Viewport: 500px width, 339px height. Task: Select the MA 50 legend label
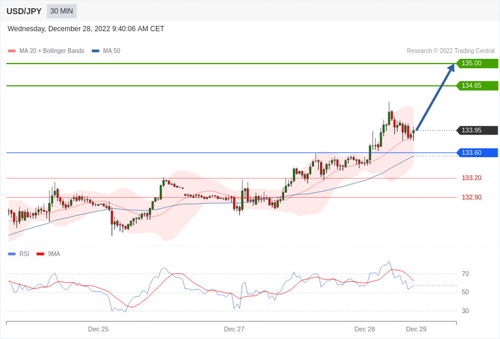point(112,51)
